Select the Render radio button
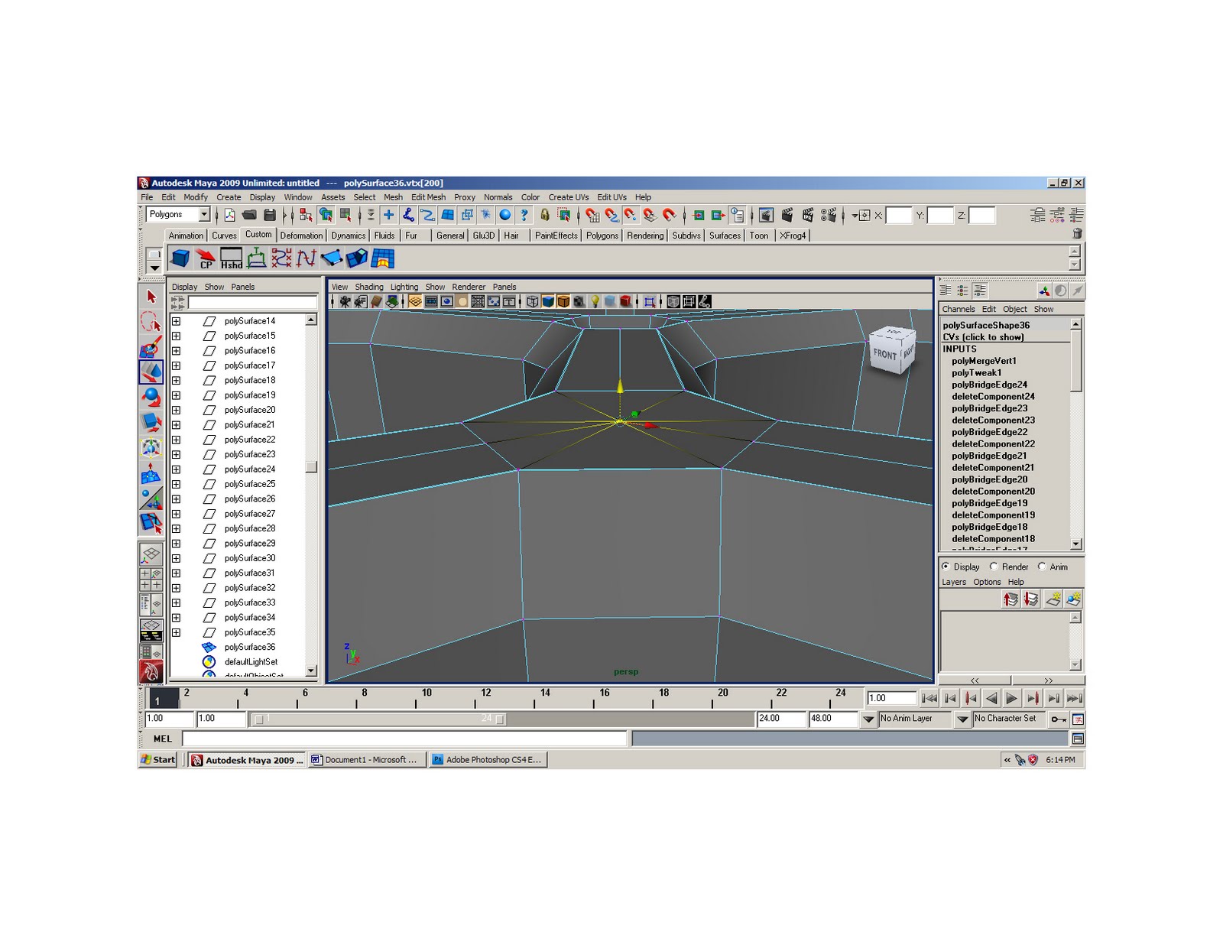 994,567
